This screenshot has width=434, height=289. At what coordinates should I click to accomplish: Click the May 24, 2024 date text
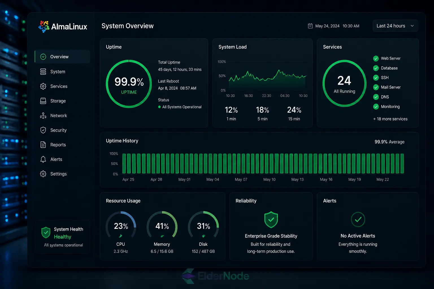coord(327,26)
